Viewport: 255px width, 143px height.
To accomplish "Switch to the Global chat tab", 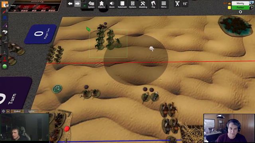I will click(x=17, y=111).
